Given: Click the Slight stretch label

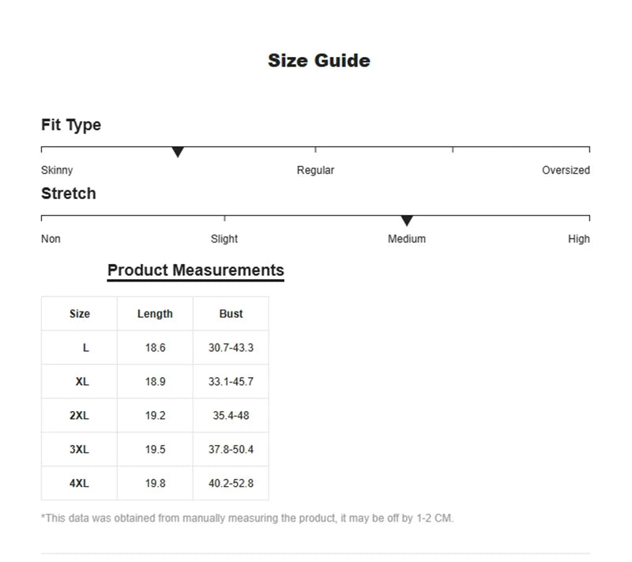Looking at the screenshot, I should point(224,239).
